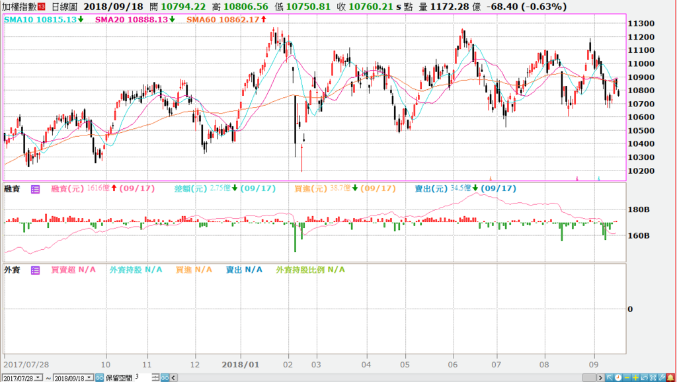The image size is (677, 382).
Task: Click the cursor arrow tool icon
Action: point(609,377)
